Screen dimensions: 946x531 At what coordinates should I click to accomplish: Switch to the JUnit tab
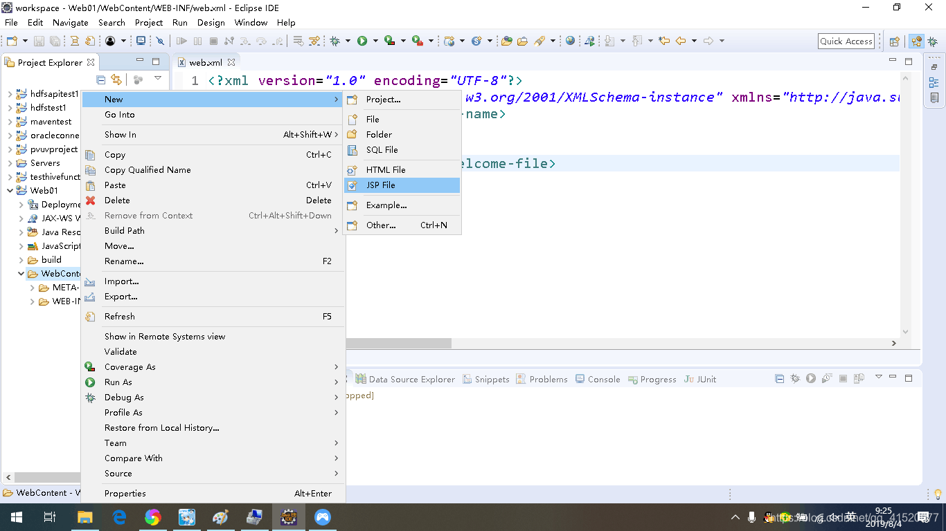700,379
